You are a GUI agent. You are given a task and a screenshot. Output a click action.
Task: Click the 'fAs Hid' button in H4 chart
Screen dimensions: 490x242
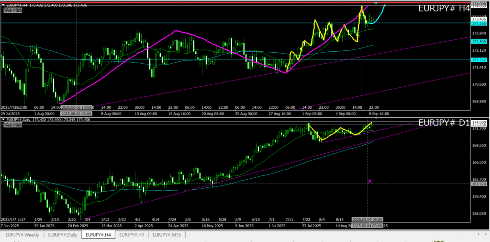13,11
